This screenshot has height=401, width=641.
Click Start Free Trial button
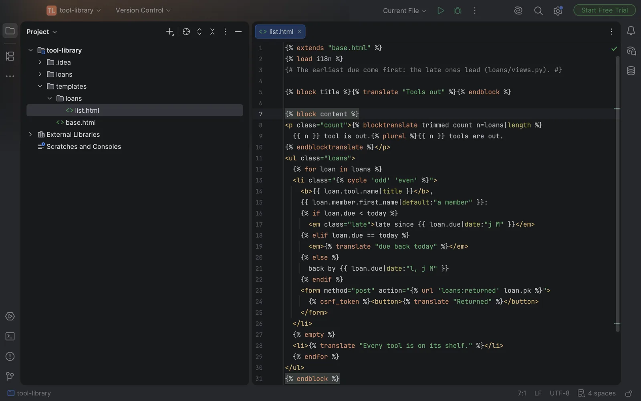point(605,10)
